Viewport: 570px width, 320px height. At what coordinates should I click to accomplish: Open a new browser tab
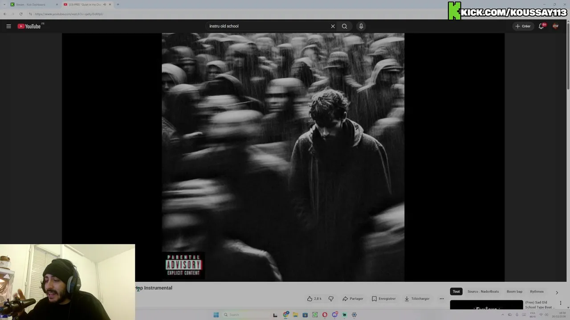click(118, 4)
